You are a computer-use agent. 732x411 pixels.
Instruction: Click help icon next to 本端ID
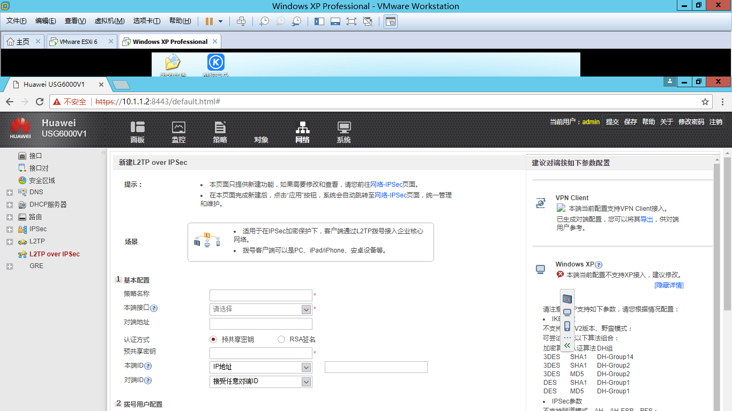tap(148, 366)
